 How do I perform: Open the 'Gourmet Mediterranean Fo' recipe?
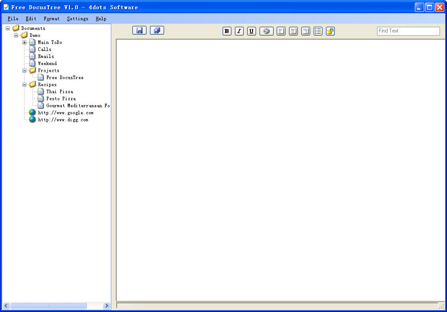pyautogui.click(x=78, y=105)
